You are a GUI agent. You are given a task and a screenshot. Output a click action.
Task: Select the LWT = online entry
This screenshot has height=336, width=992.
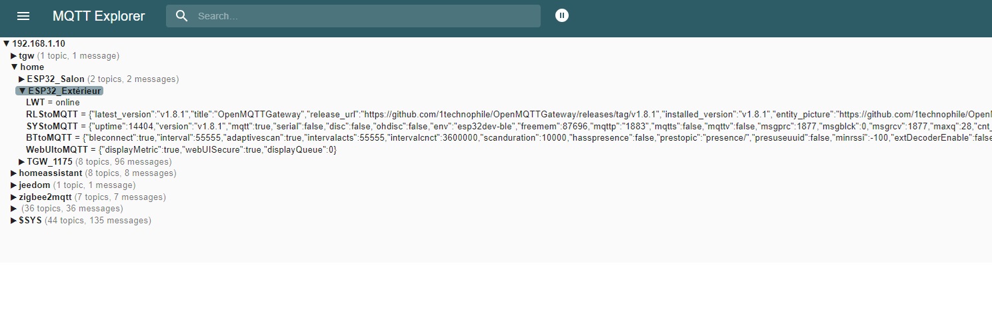tap(53, 103)
